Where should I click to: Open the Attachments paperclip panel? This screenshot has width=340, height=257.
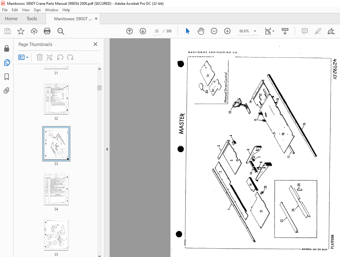tap(7, 90)
